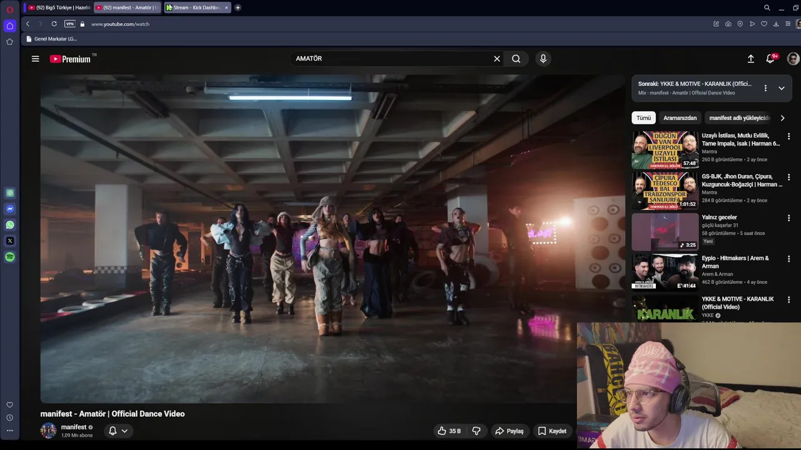Close the Kick Dashboard tab

click(x=227, y=7)
